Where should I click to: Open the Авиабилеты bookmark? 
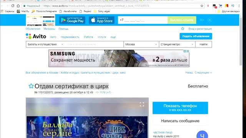pos(68,11)
